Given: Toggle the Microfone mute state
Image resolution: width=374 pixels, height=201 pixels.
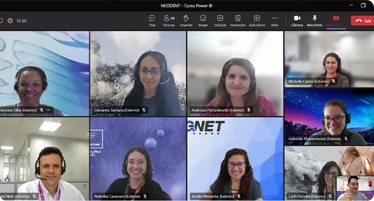Looking at the screenshot, I should (x=314, y=21).
